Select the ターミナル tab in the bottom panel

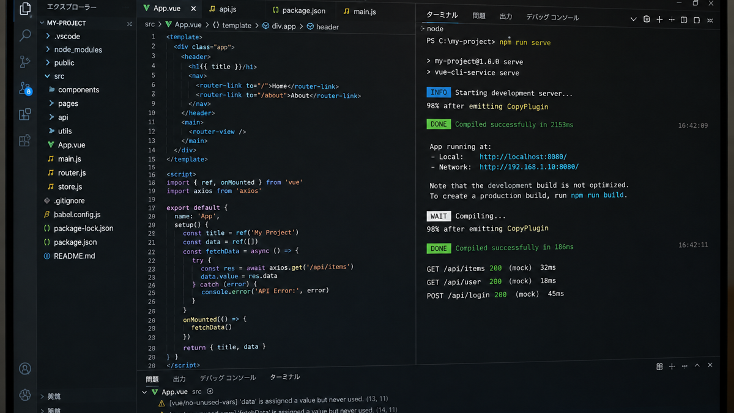coord(285,377)
